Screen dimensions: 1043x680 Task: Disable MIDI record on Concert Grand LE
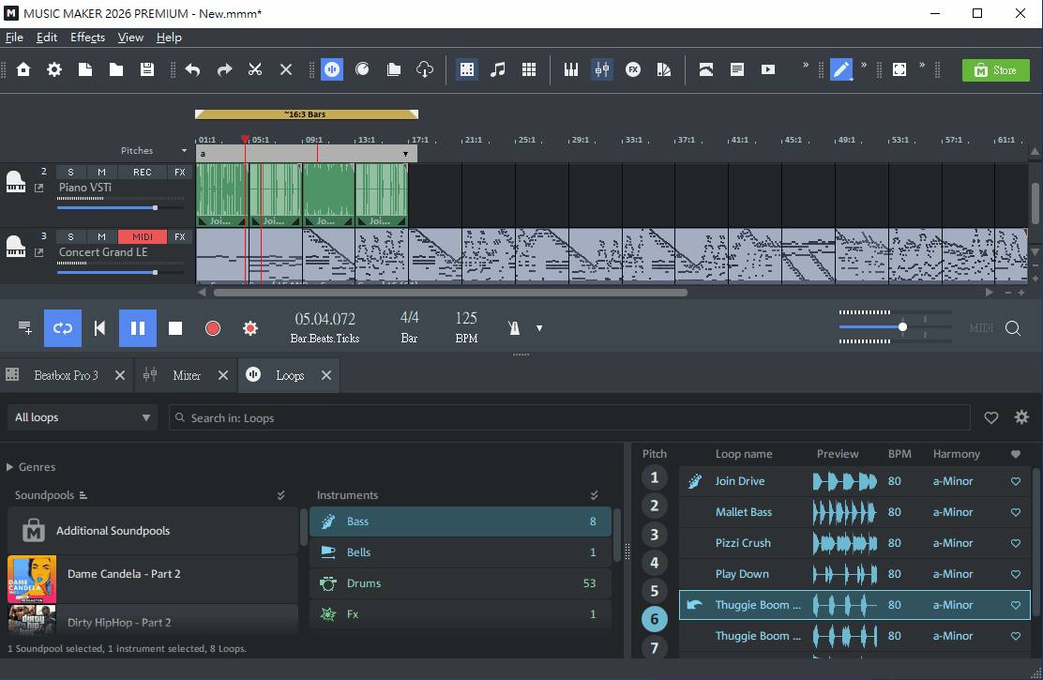click(143, 237)
